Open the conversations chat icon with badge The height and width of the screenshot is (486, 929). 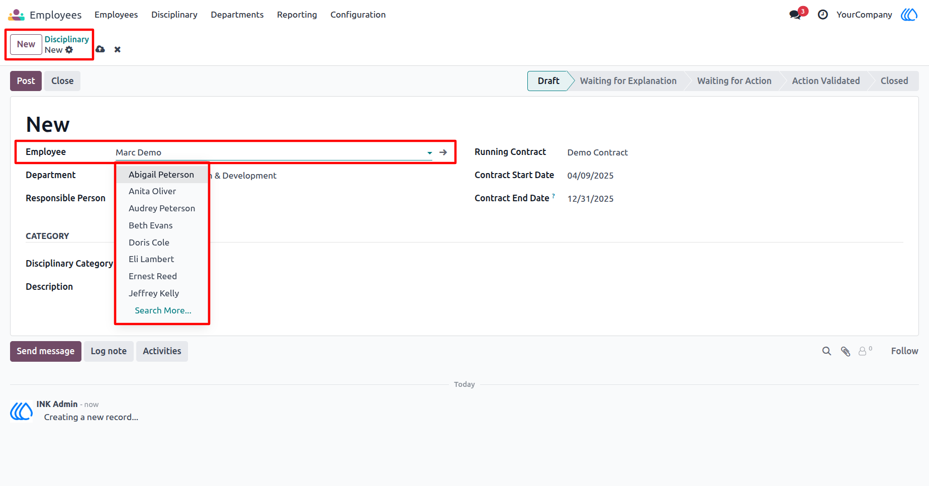pos(796,15)
